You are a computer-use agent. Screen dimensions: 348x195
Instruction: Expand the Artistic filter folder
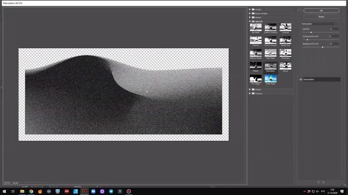pos(250,10)
